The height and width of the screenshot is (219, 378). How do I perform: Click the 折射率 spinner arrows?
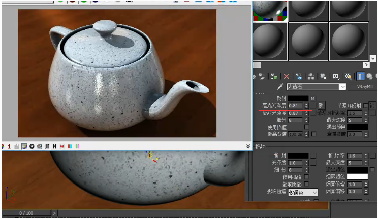pos(366,156)
